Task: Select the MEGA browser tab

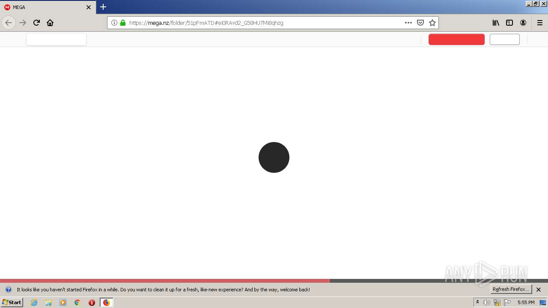Action: coord(48,7)
